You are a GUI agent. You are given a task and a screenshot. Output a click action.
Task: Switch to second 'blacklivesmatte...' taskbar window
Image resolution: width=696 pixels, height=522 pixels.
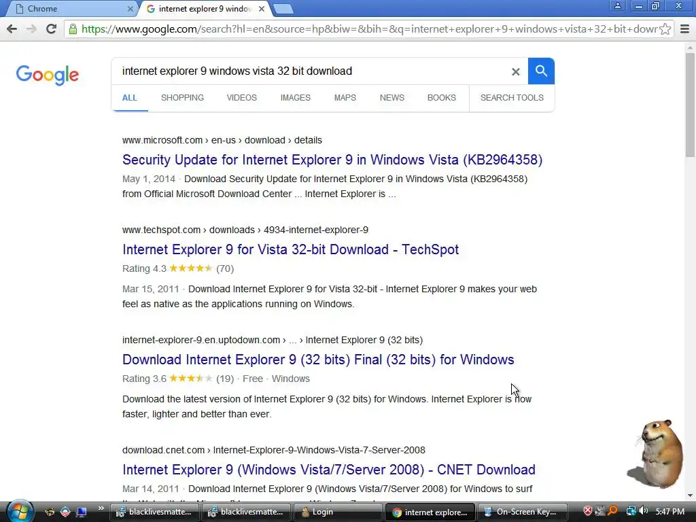pyautogui.click(x=246, y=512)
